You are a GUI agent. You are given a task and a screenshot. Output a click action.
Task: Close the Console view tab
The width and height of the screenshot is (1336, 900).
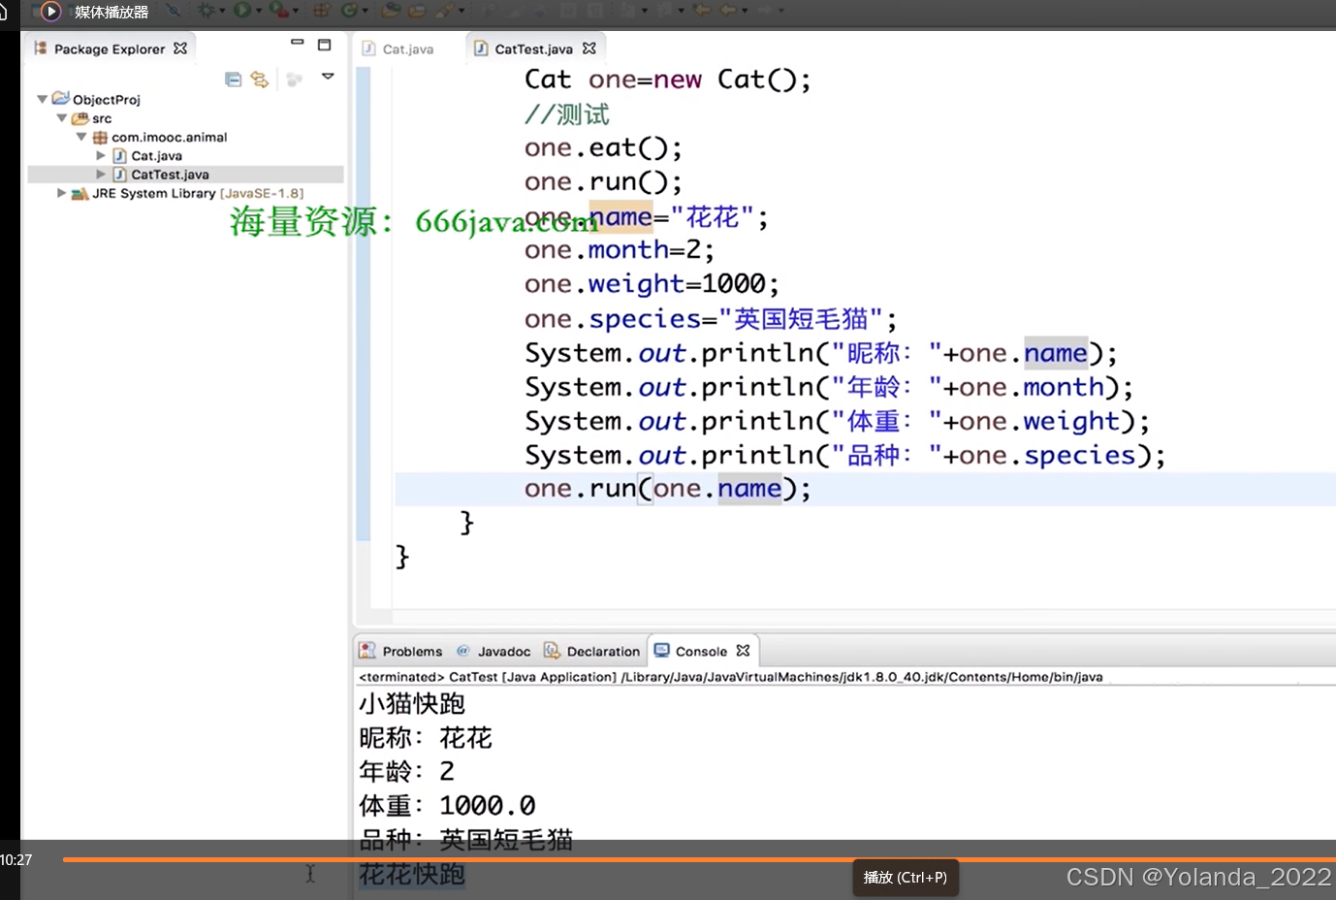[744, 651]
